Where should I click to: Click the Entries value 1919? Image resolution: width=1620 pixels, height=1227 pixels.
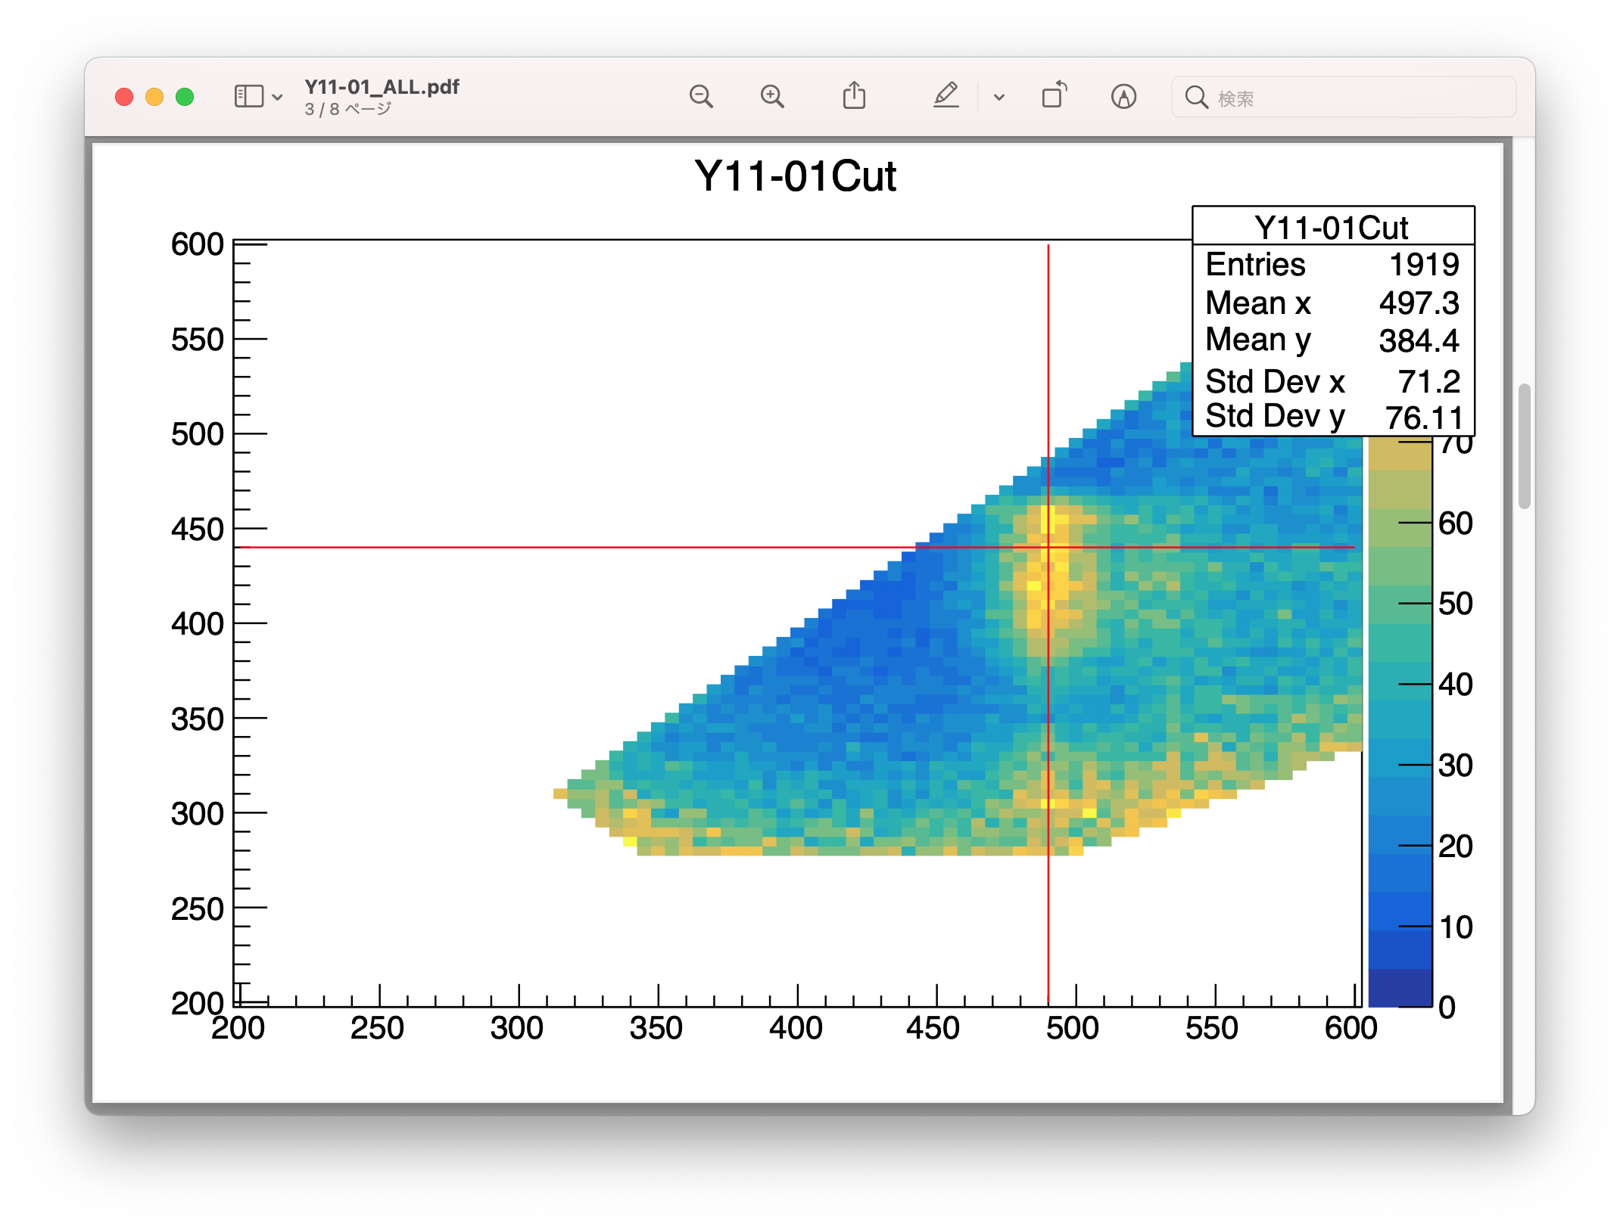coord(1424,265)
